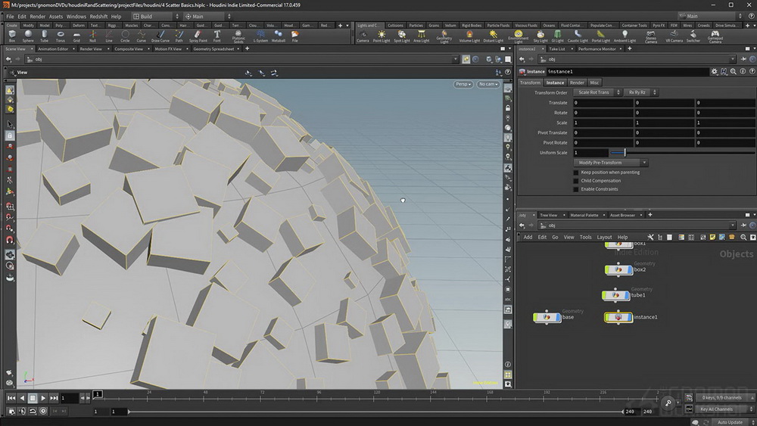
Task: Open the Rx Ry Rz rotation order dropdown
Action: coord(640,92)
